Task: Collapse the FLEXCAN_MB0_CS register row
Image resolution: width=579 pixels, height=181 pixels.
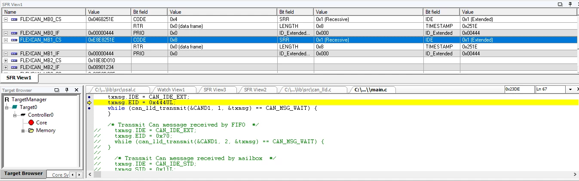Action: [6, 19]
